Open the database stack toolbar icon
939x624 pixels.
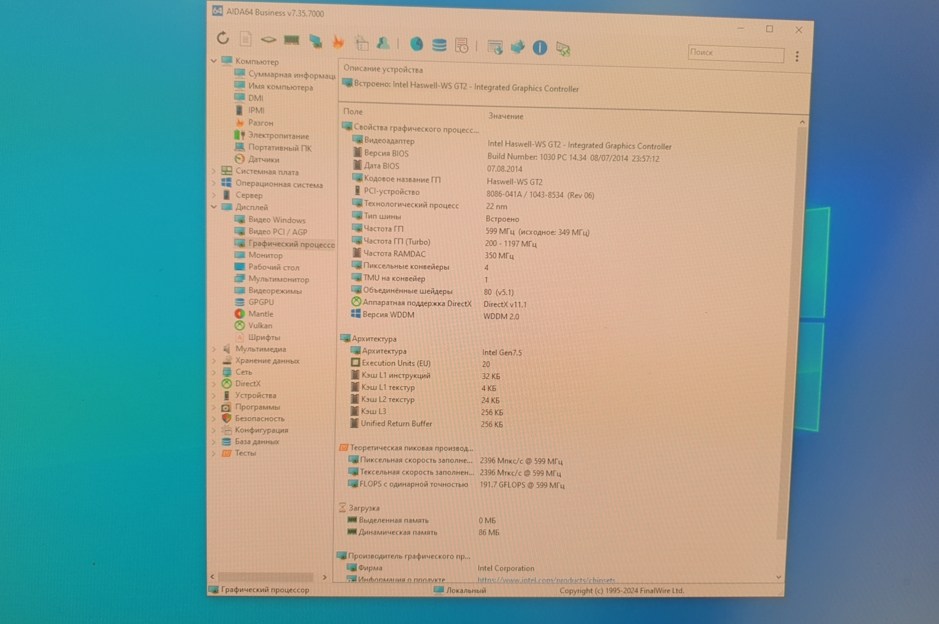click(439, 45)
